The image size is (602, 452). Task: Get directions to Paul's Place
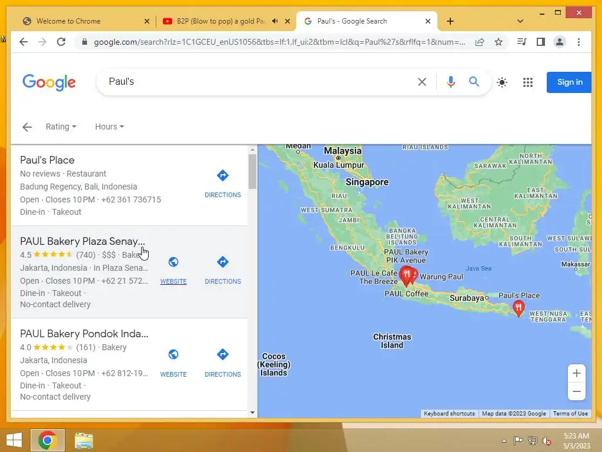pos(223,175)
